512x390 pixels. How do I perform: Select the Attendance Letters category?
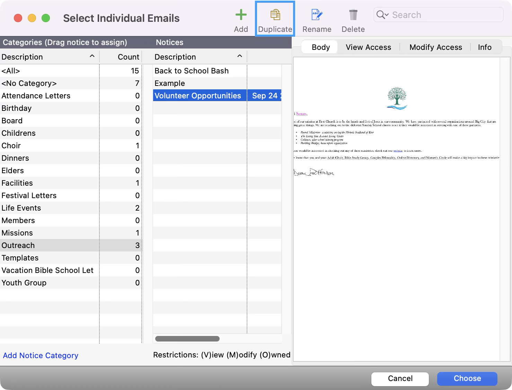71,96
